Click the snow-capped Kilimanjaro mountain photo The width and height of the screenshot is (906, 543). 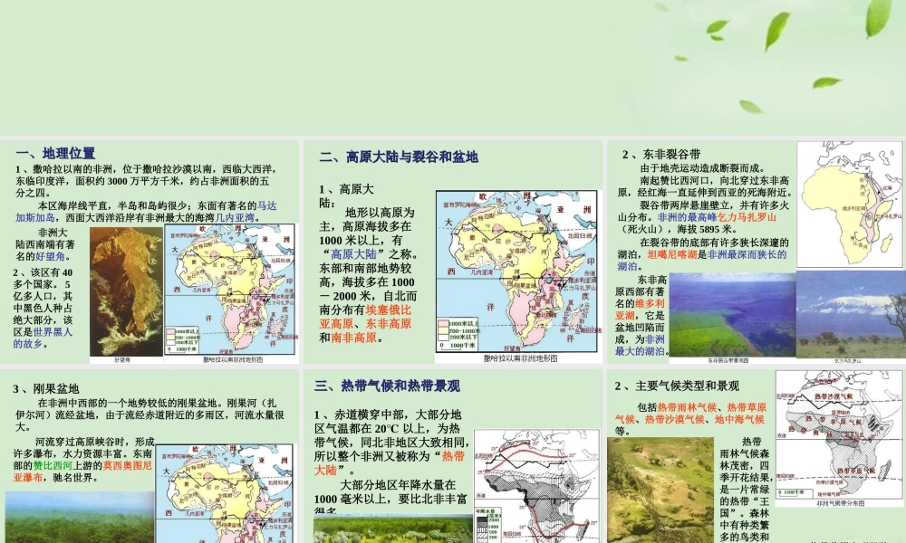click(x=851, y=315)
